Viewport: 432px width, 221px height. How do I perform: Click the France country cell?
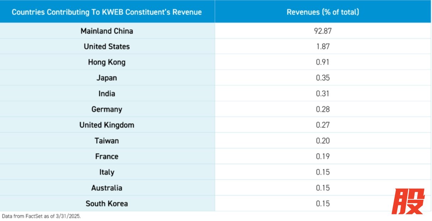click(x=107, y=156)
